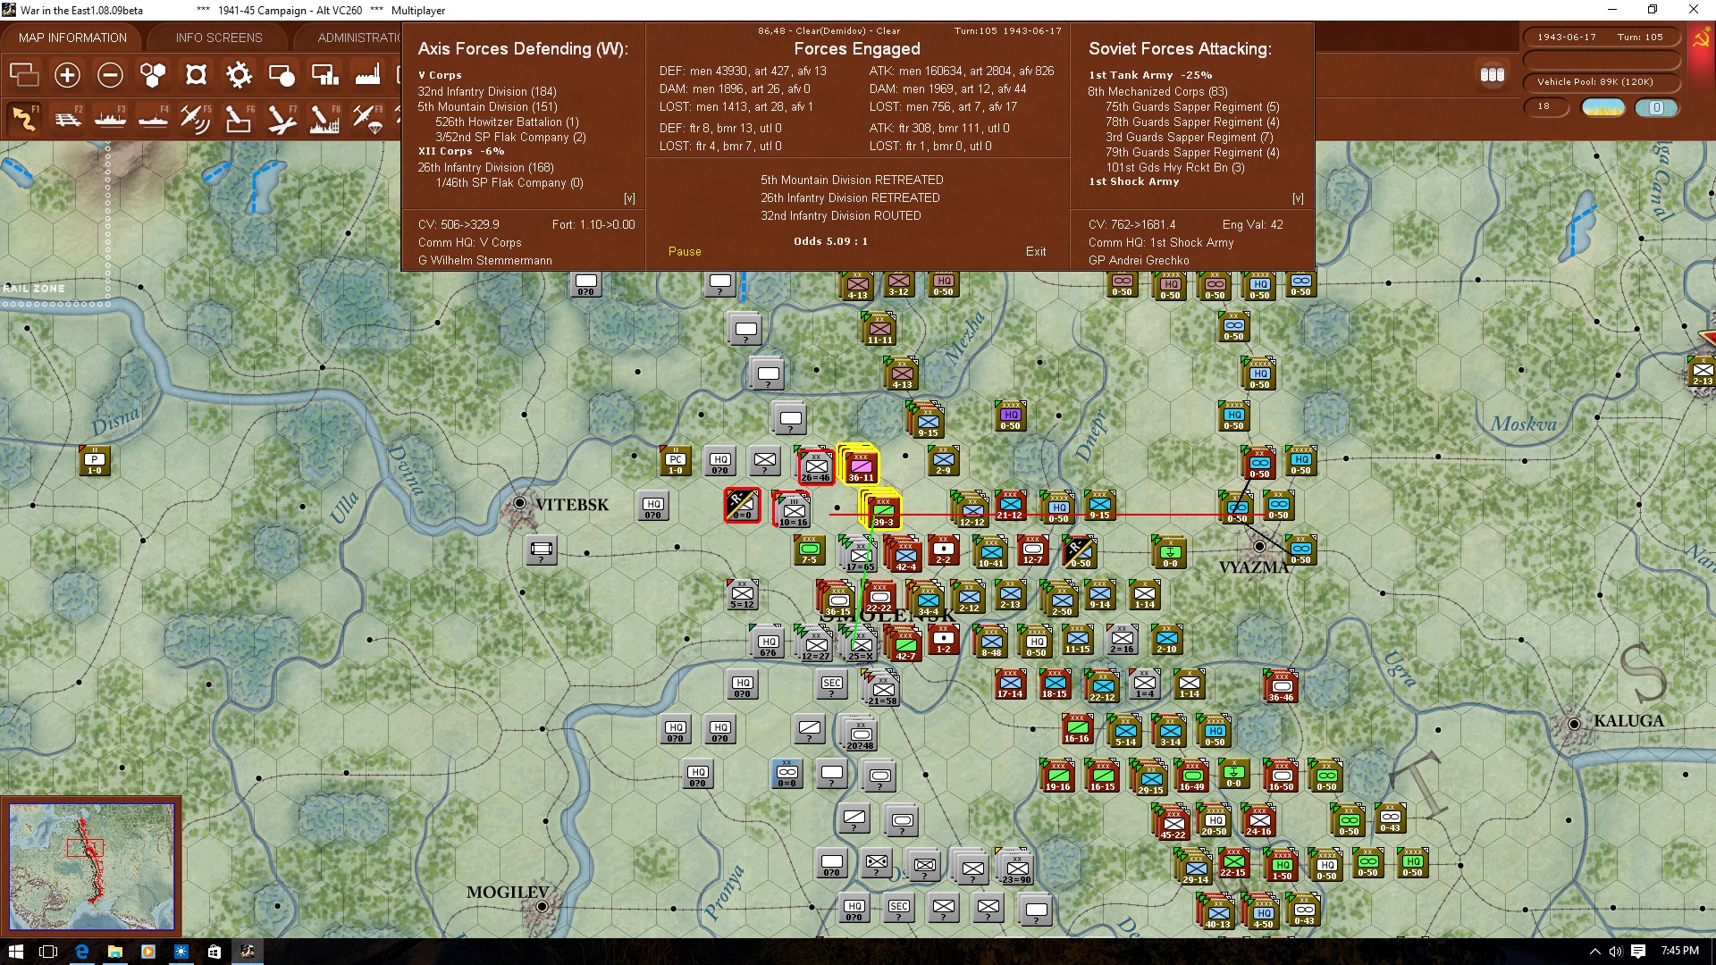Image resolution: width=1716 pixels, height=965 pixels.
Task: Select the red-outlined 0=0 Axis air unit
Action: click(742, 505)
